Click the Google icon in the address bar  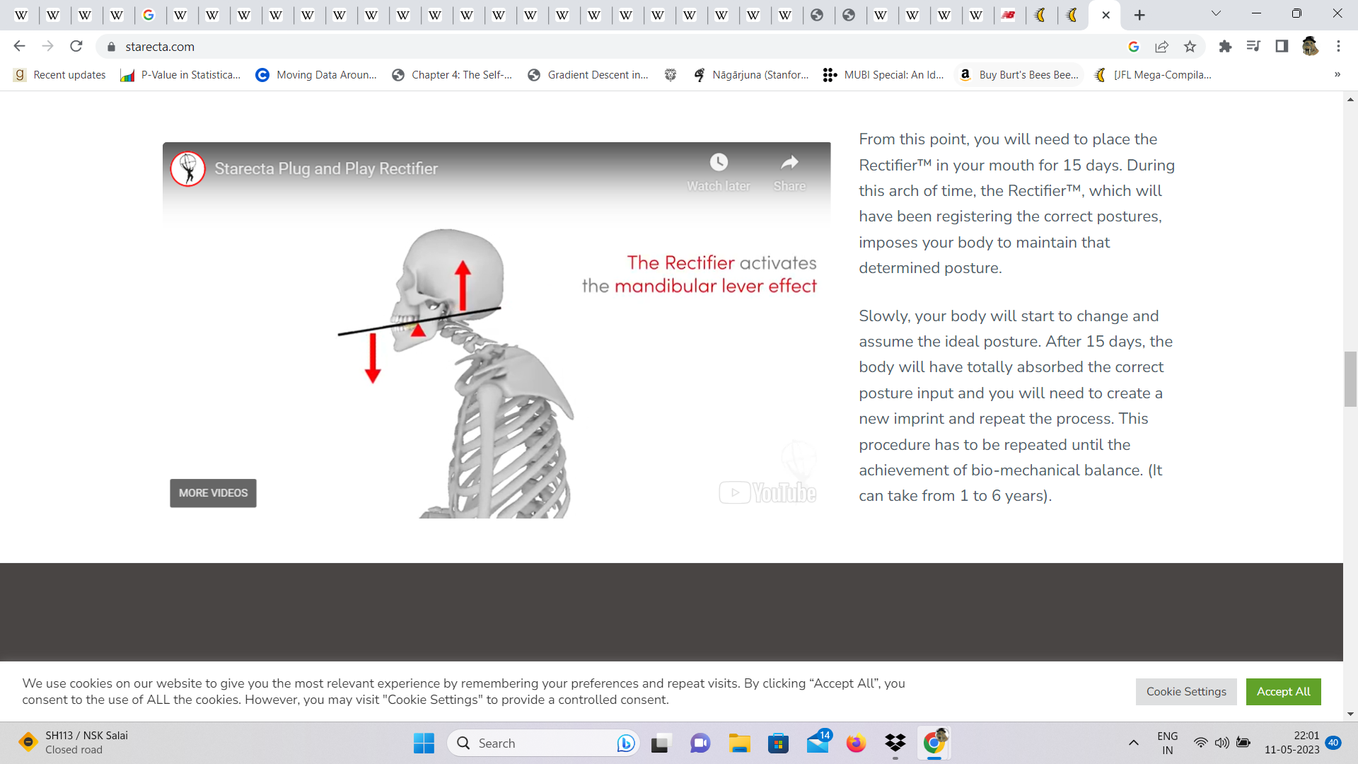[1134, 47]
